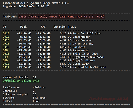Click the Peak column header

[23, 27]
